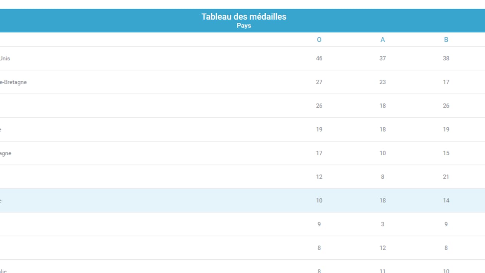
Task: Click the B bronze column header
Action: click(446, 40)
